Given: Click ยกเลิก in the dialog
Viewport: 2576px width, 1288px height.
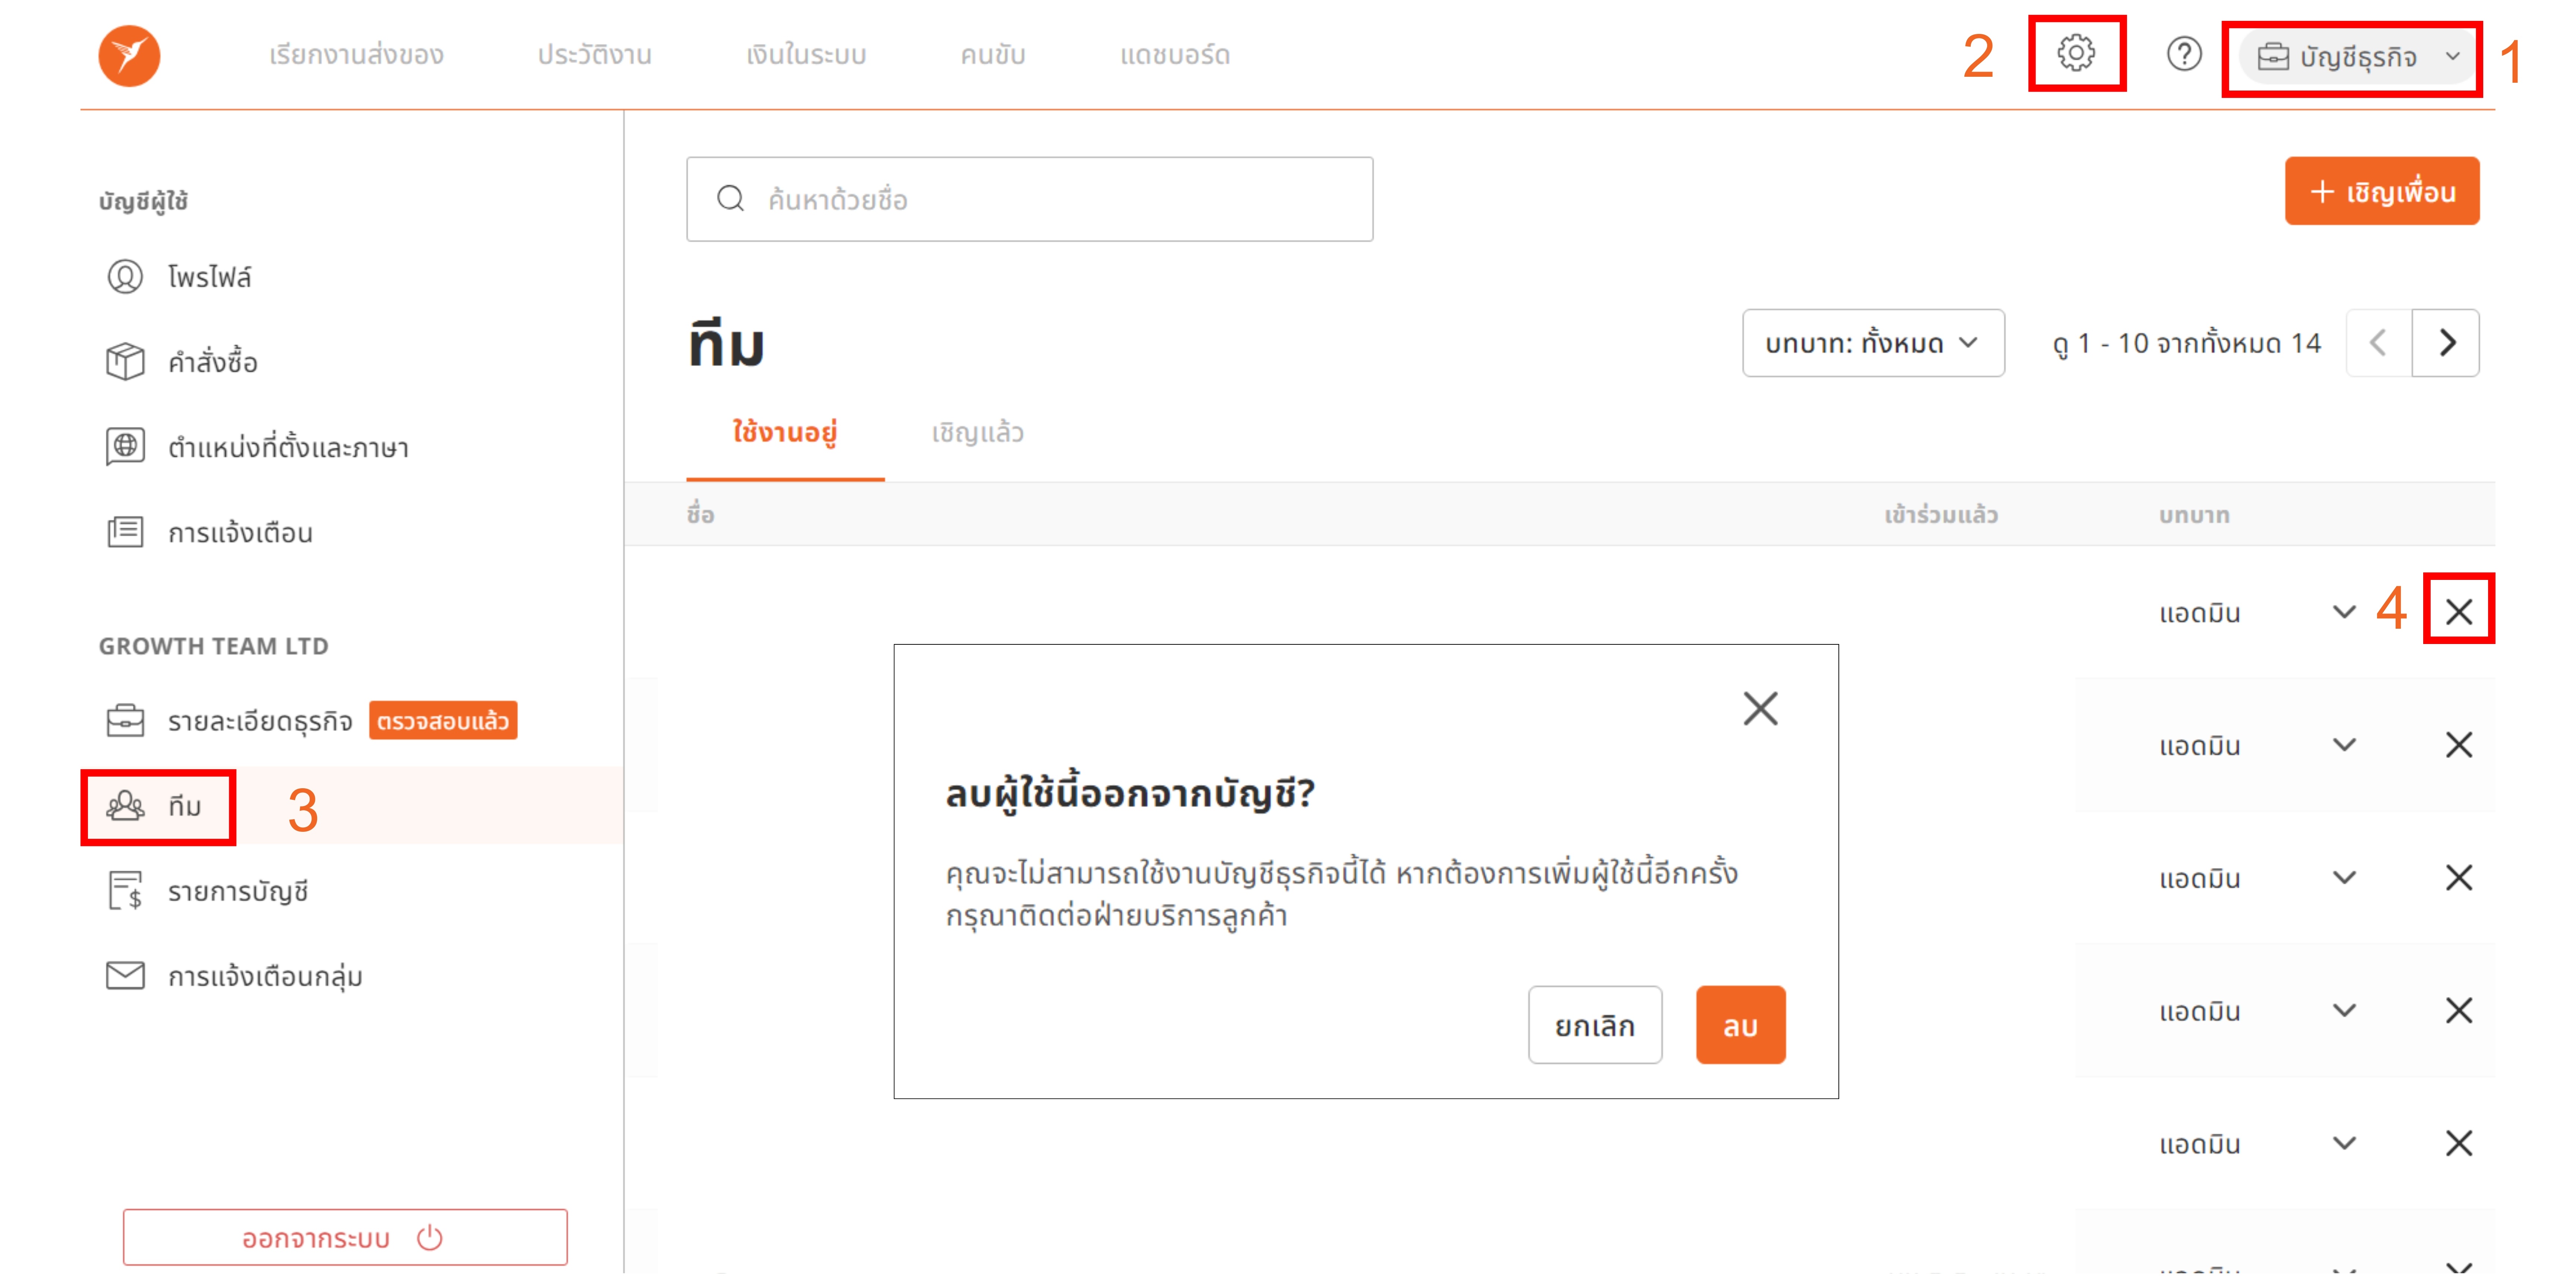Looking at the screenshot, I should tap(1595, 1025).
